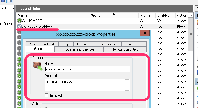This screenshot has width=198, height=108.
Task: Select the xxx.xxx.xxx.xxx-block rule row
Action: (102, 26)
